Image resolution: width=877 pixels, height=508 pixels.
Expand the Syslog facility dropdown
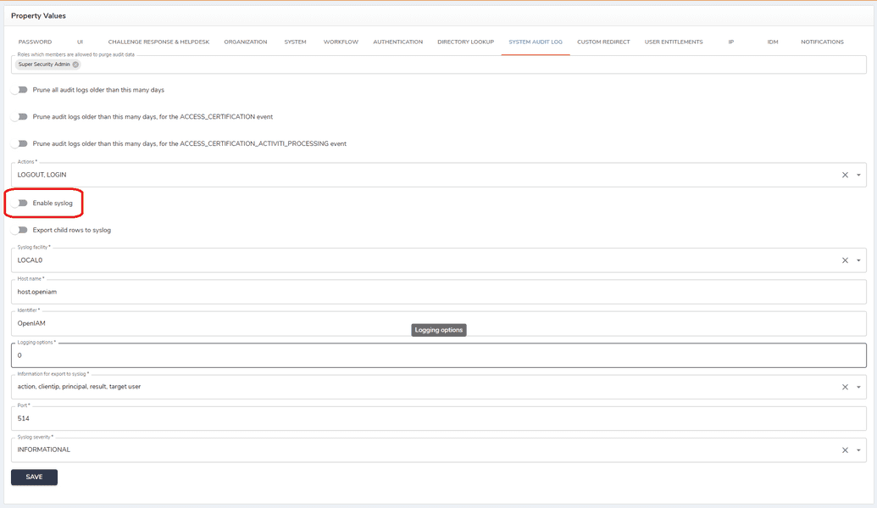(859, 260)
